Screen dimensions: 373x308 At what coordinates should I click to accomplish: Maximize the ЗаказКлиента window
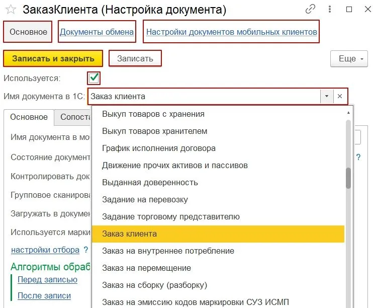(349, 9)
